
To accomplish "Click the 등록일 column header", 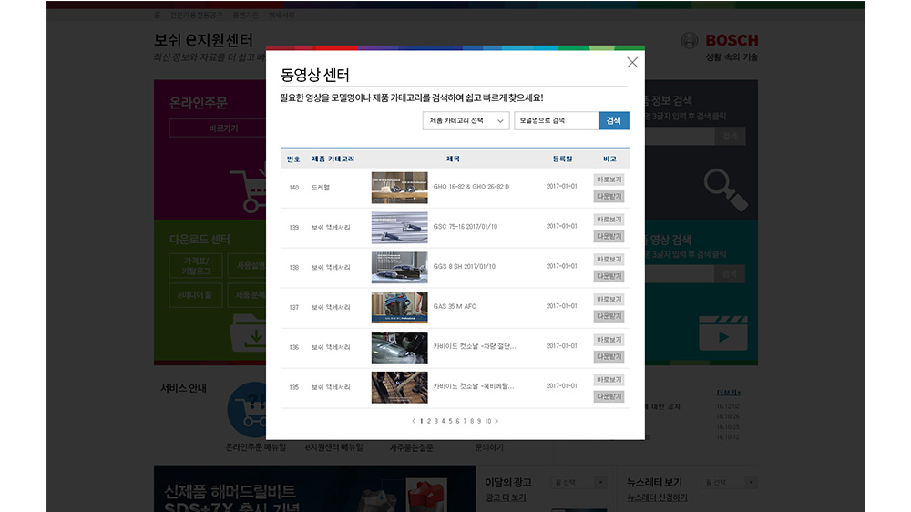I will pyautogui.click(x=562, y=159).
